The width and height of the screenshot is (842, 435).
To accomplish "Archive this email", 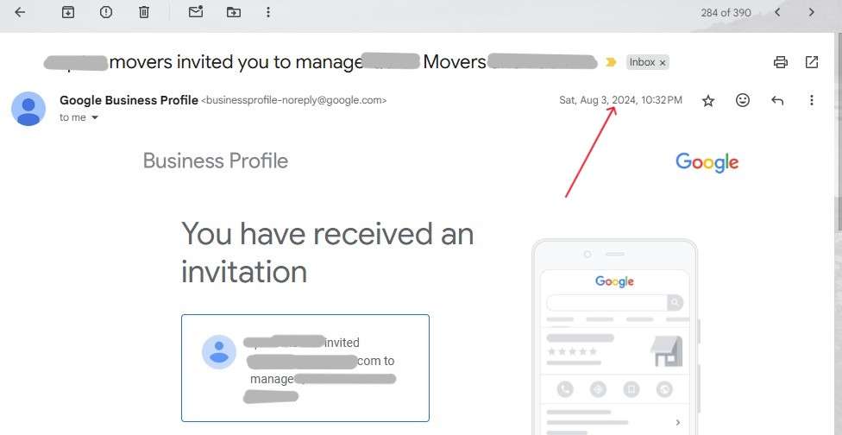I will click(67, 12).
